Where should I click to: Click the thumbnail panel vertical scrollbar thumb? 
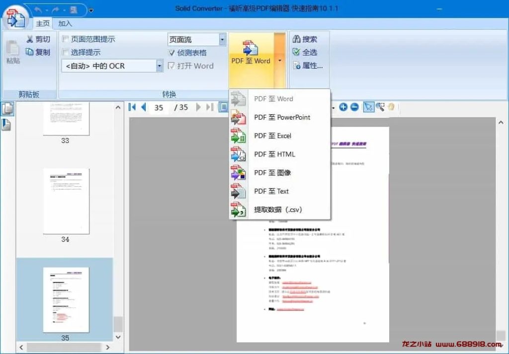118,324
